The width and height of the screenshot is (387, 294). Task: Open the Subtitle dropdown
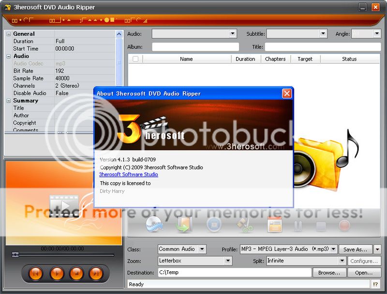[x=323, y=34]
